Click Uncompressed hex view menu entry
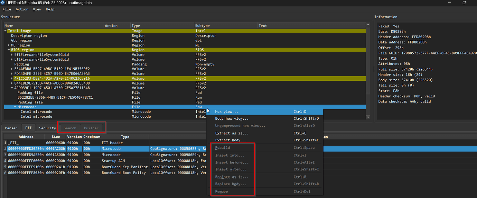Viewport: 477px width, 198px height. (265, 126)
